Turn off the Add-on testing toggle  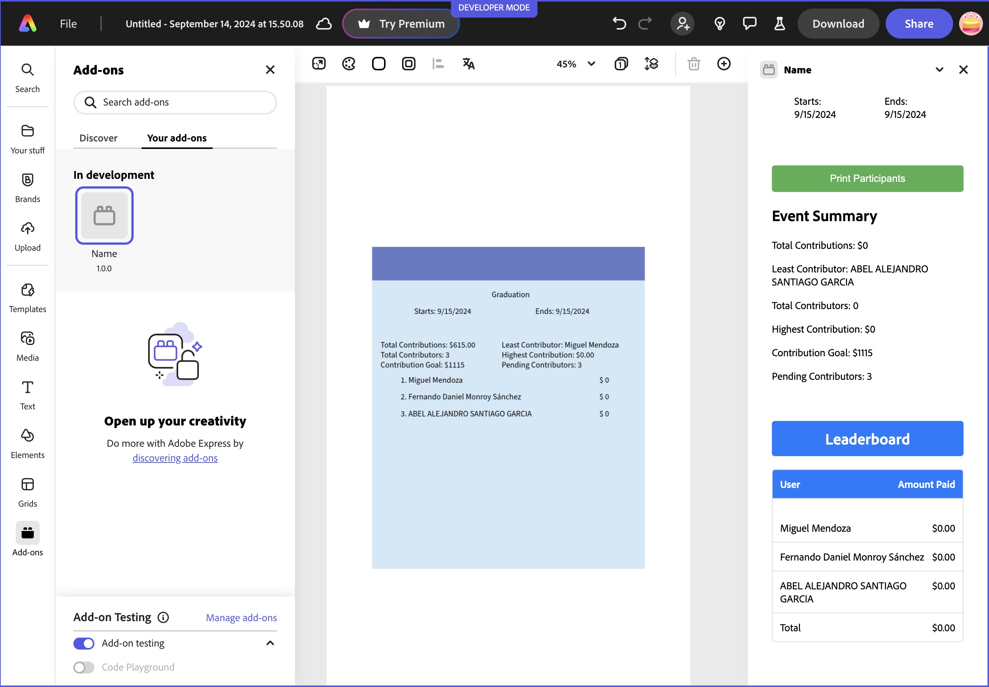click(83, 643)
